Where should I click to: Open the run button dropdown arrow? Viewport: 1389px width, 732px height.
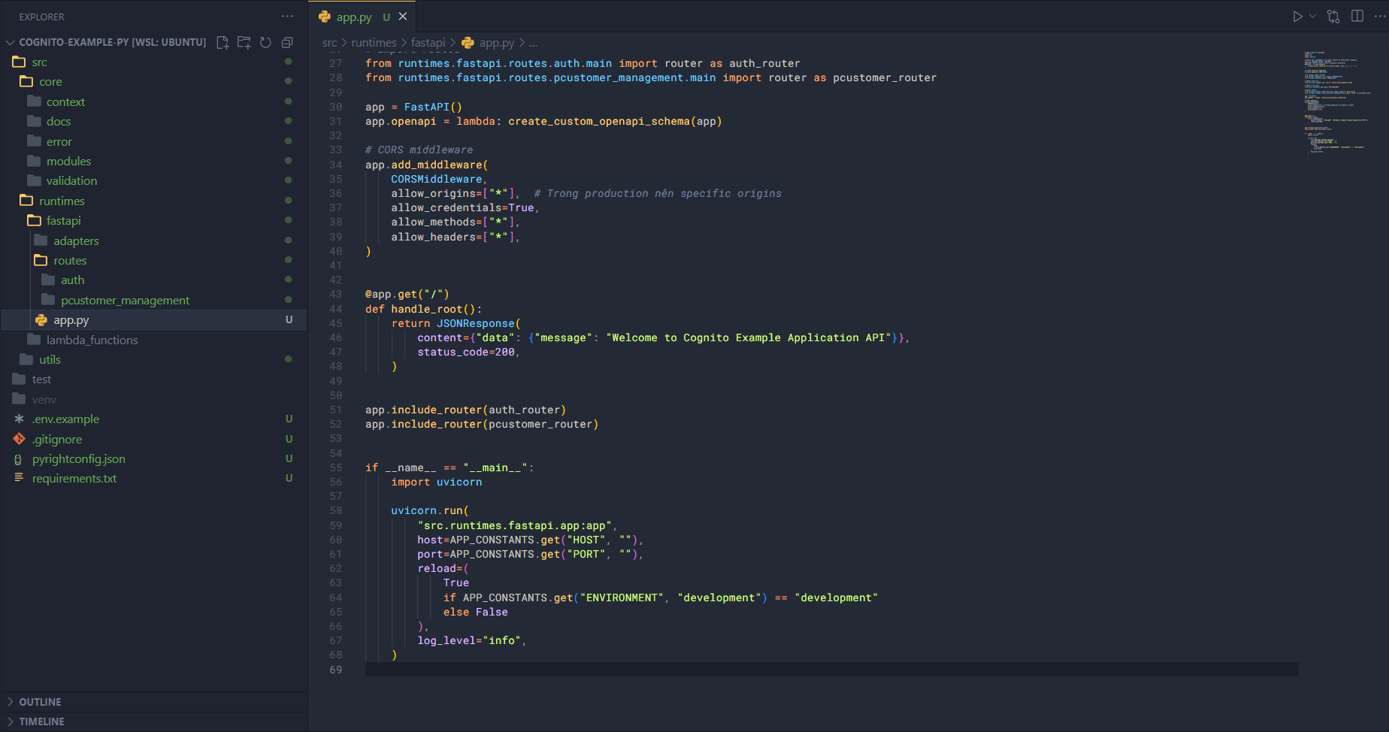click(x=1313, y=17)
